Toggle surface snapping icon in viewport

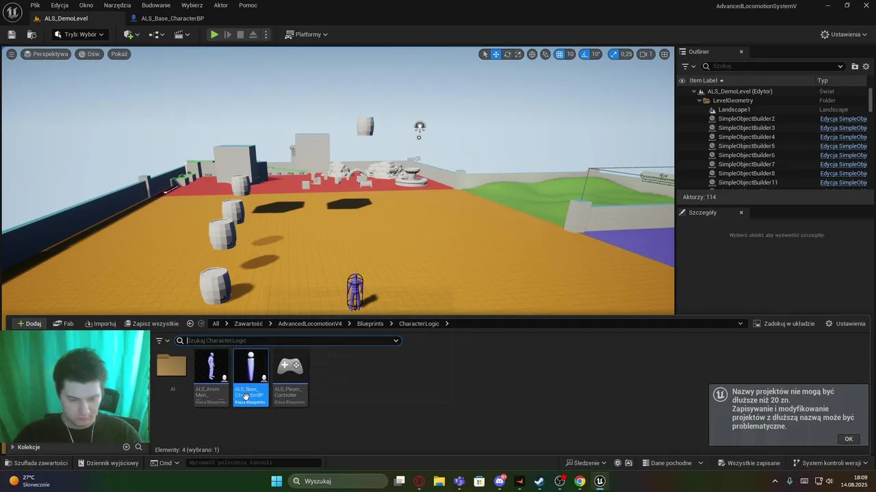pos(545,54)
